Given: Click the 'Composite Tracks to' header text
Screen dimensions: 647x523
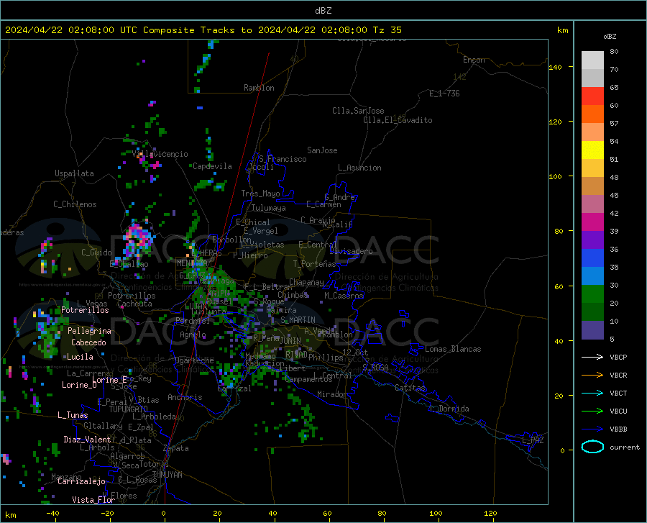Looking at the screenshot, I should 197,30.
